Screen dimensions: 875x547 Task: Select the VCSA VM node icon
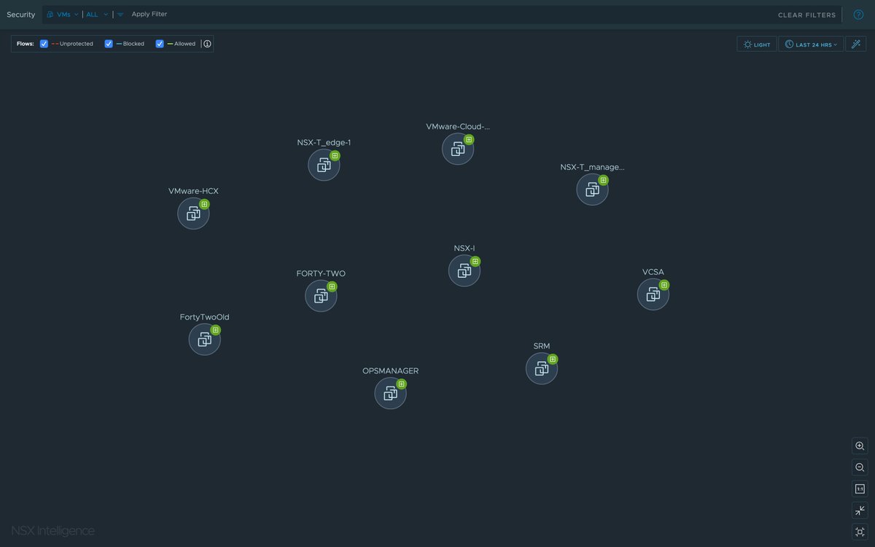click(653, 294)
